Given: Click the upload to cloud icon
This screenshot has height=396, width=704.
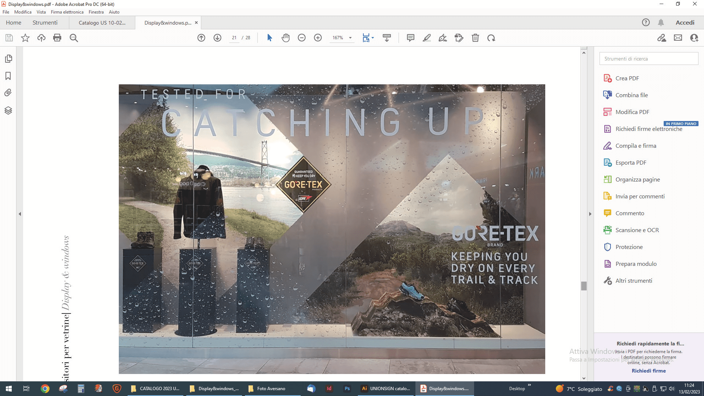Looking at the screenshot, I should [x=41, y=38].
